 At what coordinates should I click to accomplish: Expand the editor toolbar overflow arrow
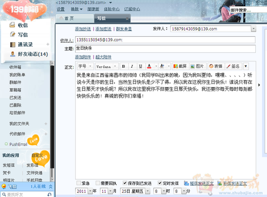coord(246,66)
